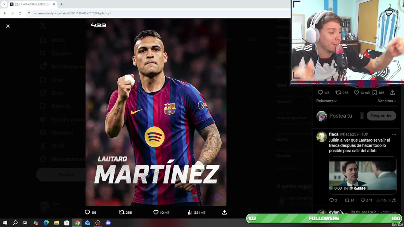Open File Explorer from taskbar

56,223
